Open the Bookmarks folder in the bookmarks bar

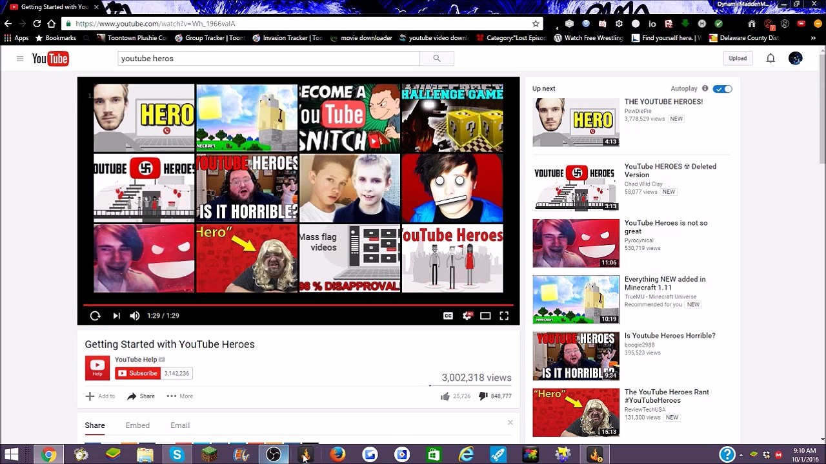pos(55,38)
